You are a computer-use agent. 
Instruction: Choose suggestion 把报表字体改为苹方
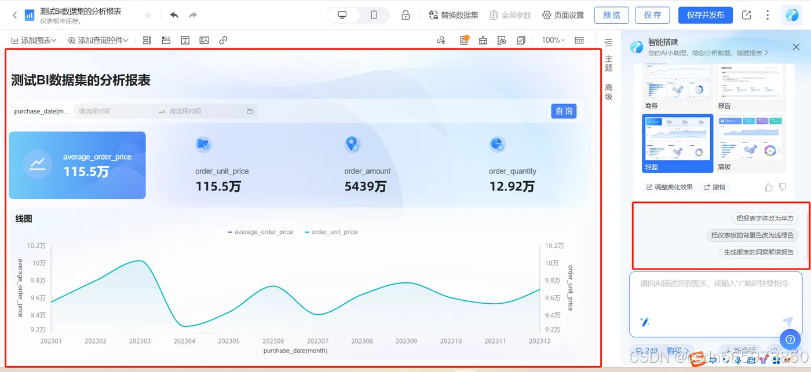[765, 218]
